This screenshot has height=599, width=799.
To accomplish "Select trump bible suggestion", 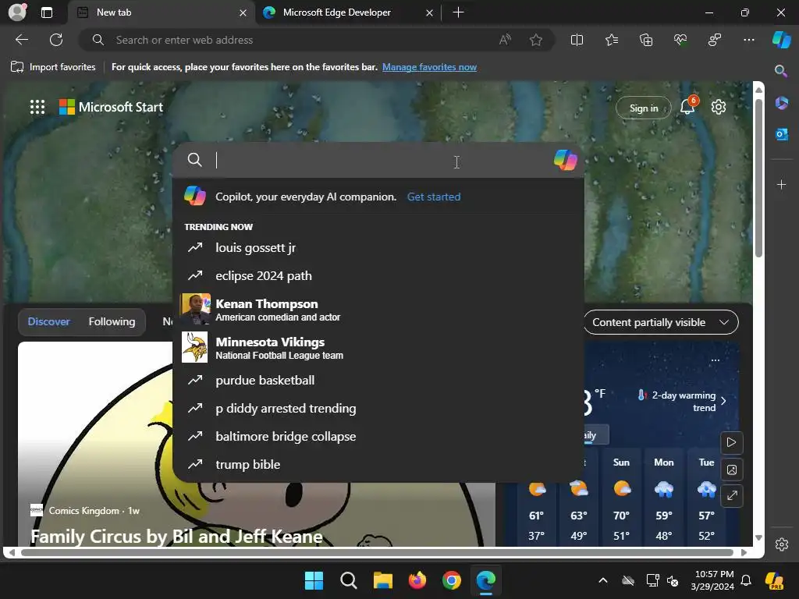I will 378,464.
